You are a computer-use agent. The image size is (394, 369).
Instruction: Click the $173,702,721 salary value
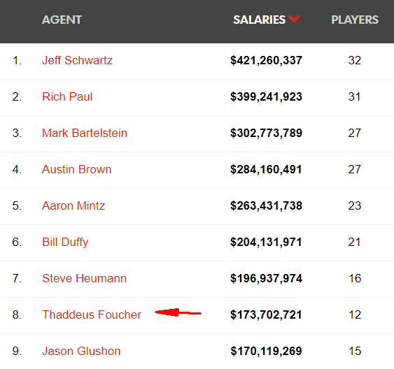[266, 314]
